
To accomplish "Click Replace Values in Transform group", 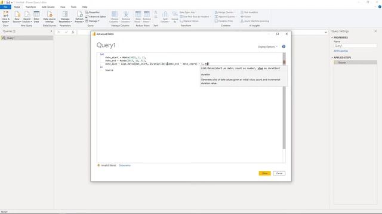I will point(189,21).
